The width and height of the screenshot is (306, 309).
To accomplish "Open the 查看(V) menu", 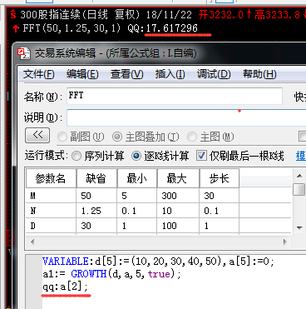I will [x=126, y=74].
